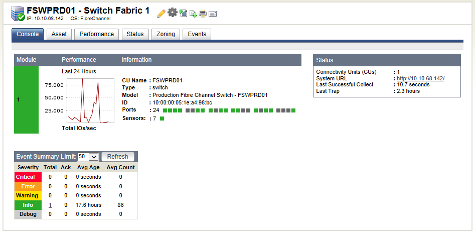The image size is (475, 234).
Task: Click the email envelope icon
Action: click(213, 14)
